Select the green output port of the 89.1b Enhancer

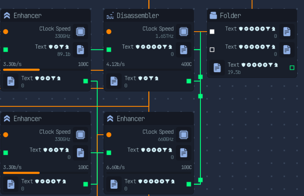coord(85,81)
